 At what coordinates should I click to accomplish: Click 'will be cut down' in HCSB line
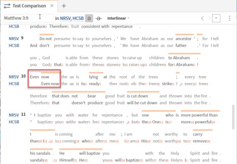coord(142,103)
